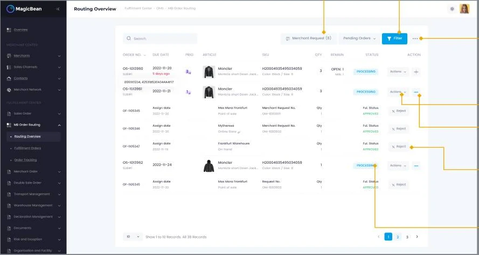Click the MB Order Routing icon
This screenshot has height=255, width=479.
coord(9,125)
